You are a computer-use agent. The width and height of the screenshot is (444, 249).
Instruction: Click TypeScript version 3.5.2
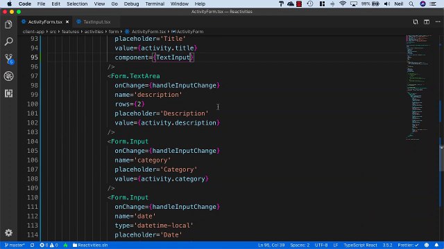(x=387, y=245)
